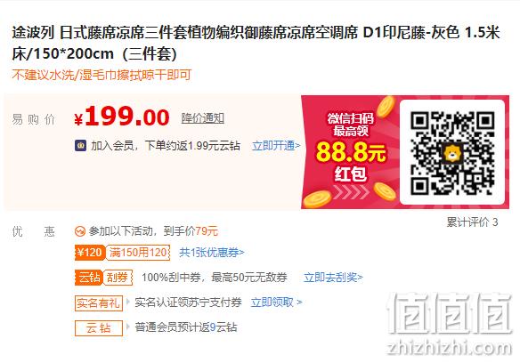Click the WeChat QR code image
This screenshot has width=520, height=363.
pyautogui.click(x=452, y=153)
